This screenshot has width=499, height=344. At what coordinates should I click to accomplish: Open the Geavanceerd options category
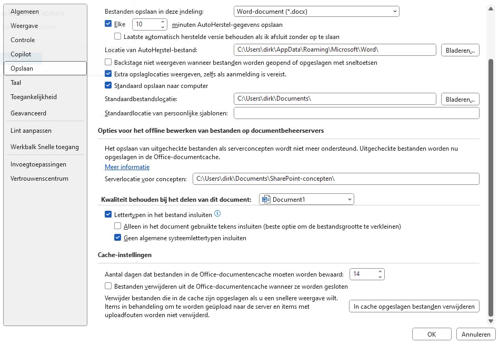pyautogui.click(x=28, y=113)
